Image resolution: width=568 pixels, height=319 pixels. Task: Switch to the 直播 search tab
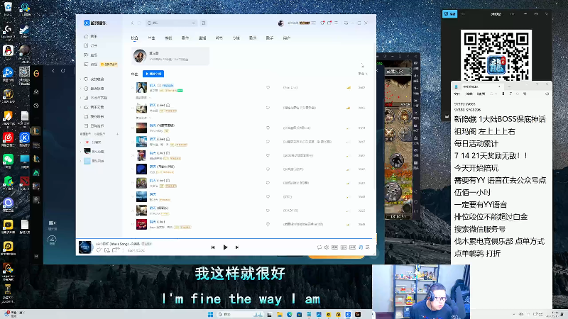click(x=202, y=38)
